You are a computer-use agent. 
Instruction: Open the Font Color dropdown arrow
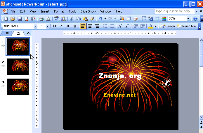155,26
